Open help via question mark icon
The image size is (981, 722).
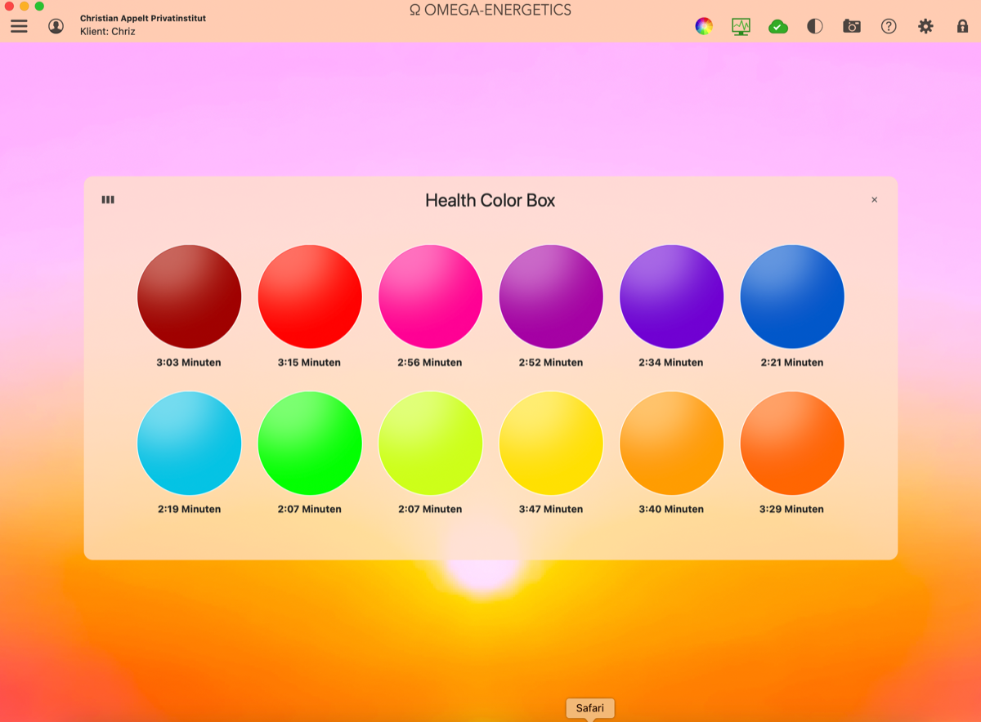point(889,26)
